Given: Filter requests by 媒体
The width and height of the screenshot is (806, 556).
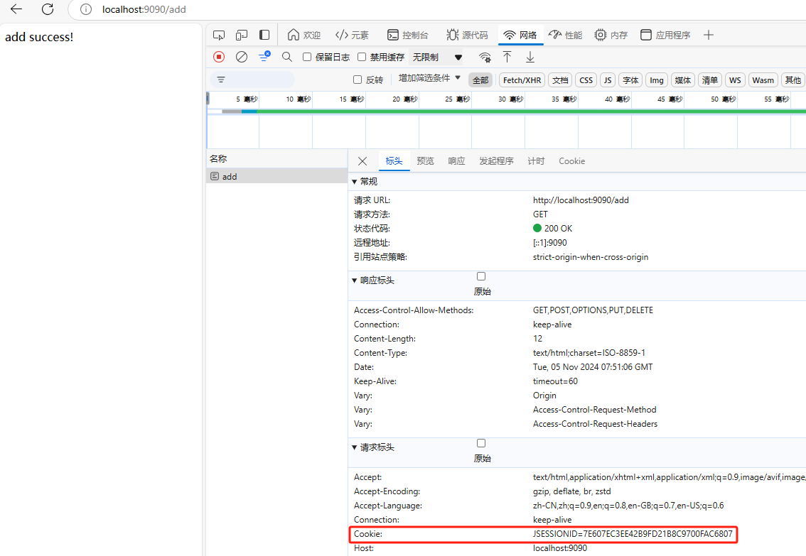Looking at the screenshot, I should pos(682,80).
